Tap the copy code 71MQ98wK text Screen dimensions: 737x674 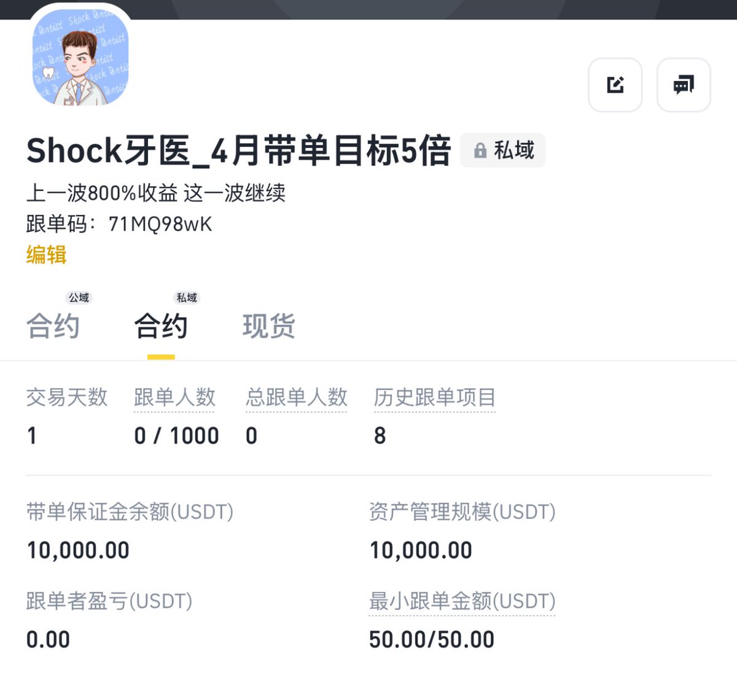[160, 224]
